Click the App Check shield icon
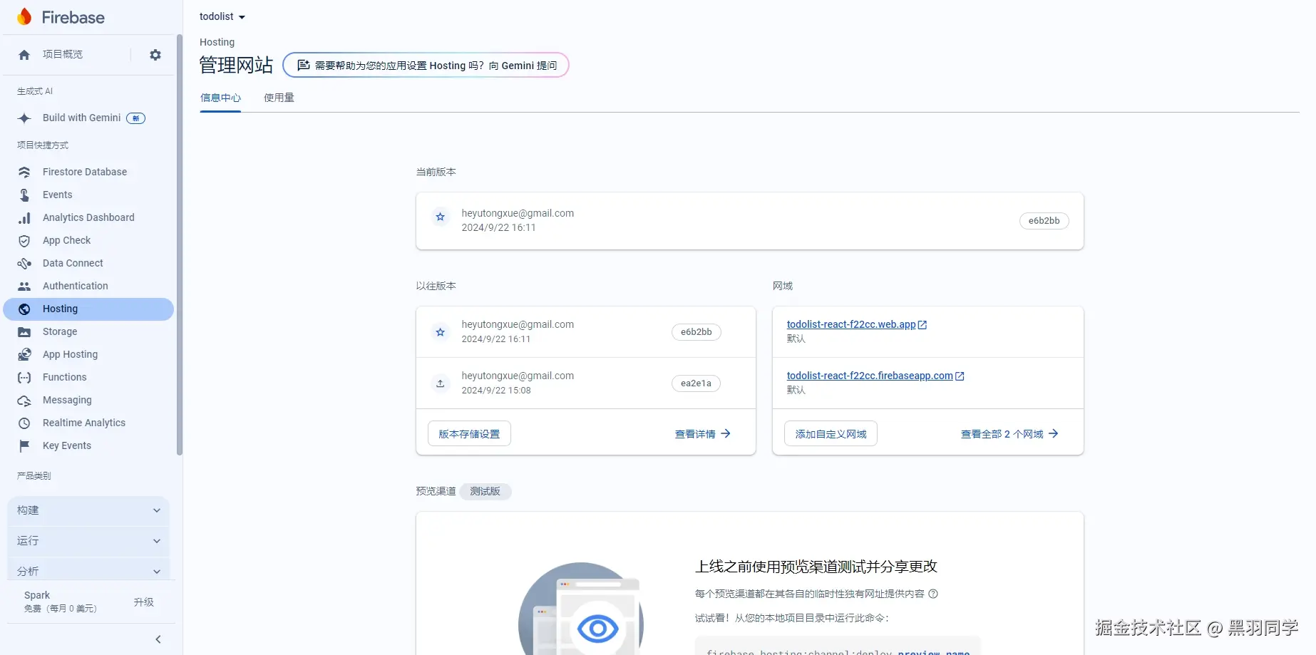This screenshot has width=1316, height=655. click(24, 241)
